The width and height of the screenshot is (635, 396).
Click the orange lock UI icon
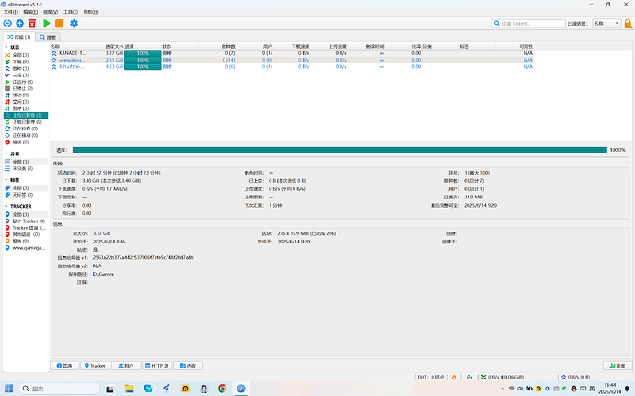pos(629,24)
